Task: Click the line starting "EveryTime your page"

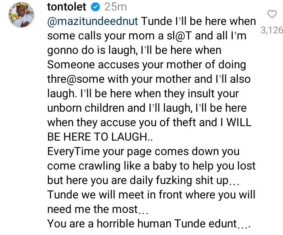Action: tap(143, 152)
